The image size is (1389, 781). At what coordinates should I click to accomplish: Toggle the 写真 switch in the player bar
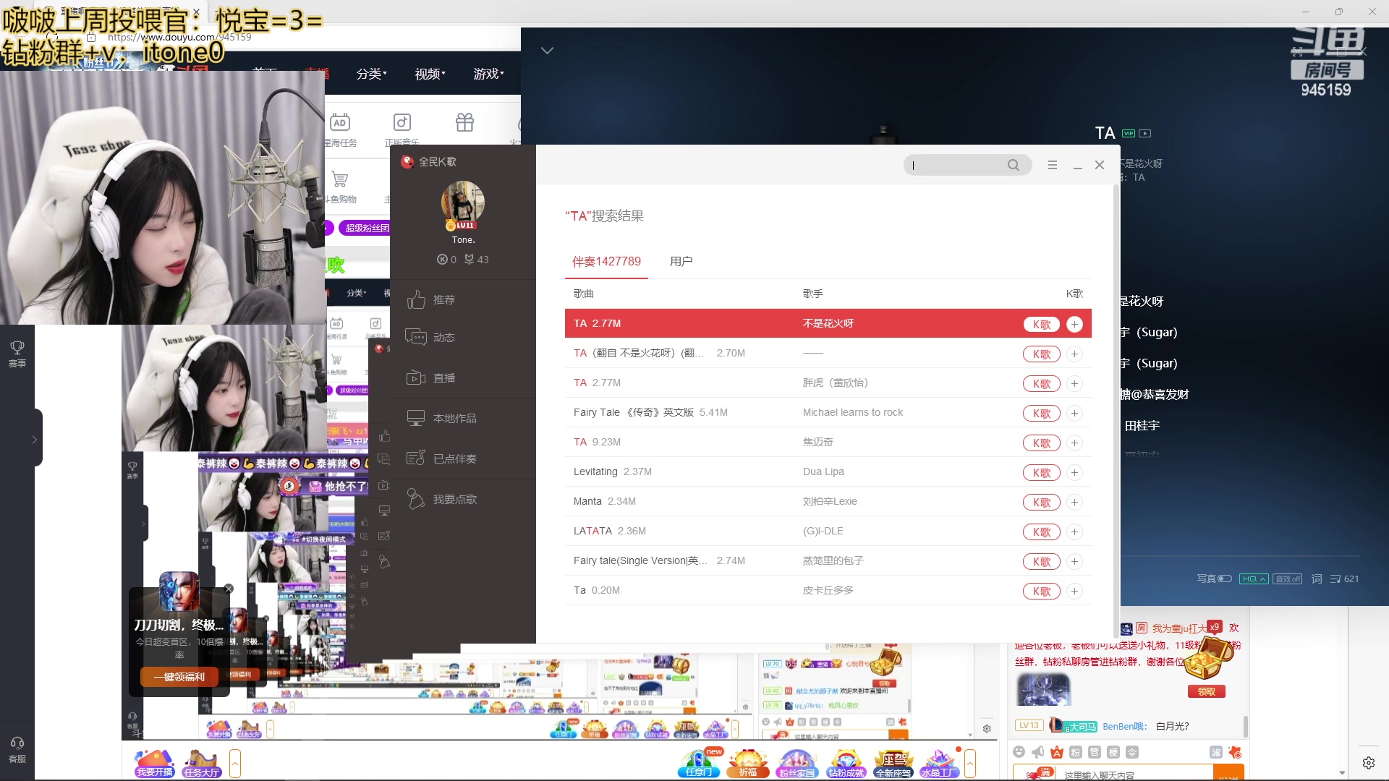[1224, 579]
